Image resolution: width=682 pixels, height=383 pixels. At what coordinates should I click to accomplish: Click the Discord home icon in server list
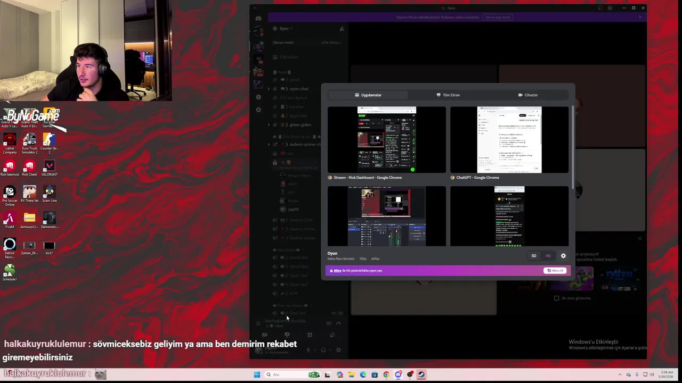[258, 19]
